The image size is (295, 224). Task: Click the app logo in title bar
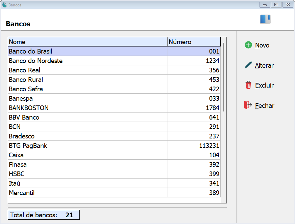(4, 5)
